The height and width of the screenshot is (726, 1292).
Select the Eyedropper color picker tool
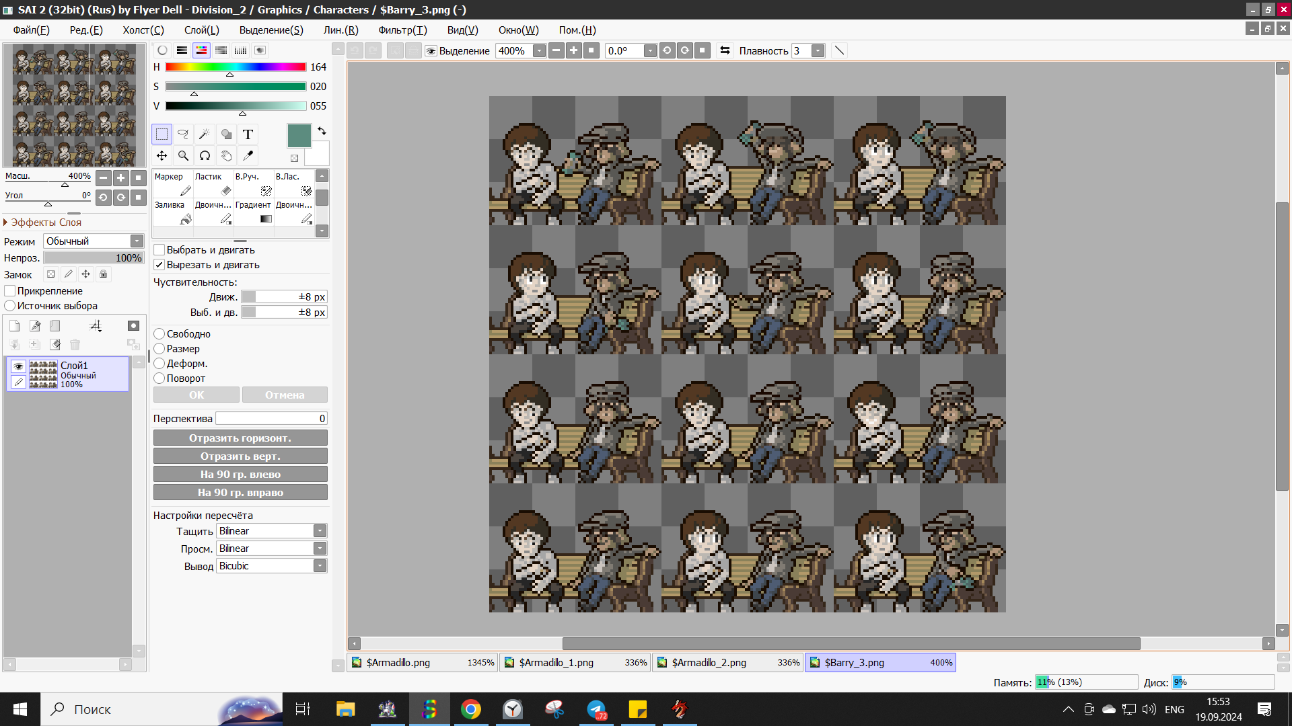[248, 156]
